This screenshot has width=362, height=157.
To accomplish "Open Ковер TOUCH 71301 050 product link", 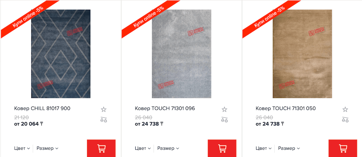I will coord(286,108).
